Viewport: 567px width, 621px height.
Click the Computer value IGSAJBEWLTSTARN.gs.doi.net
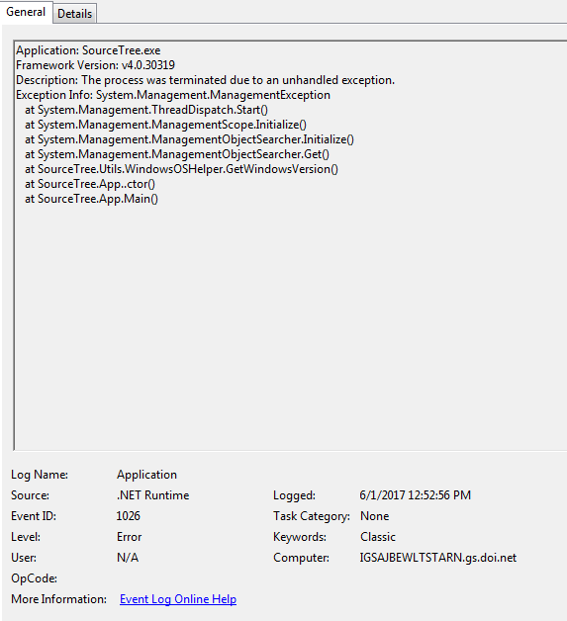pyautogui.click(x=437, y=558)
